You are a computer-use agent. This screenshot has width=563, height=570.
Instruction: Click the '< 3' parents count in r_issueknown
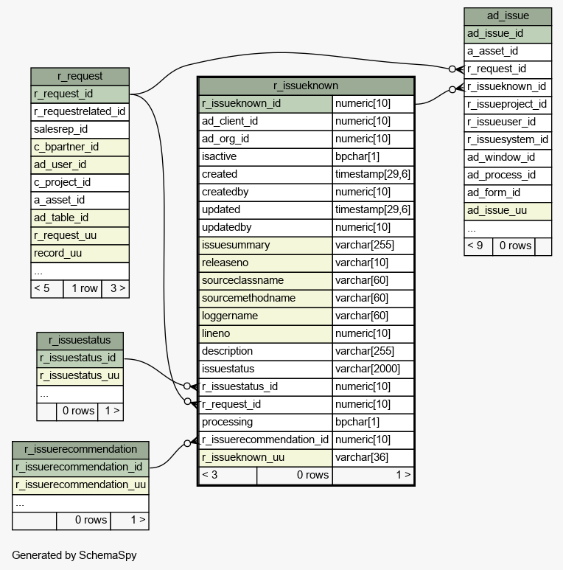pyautogui.click(x=228, y=476)
